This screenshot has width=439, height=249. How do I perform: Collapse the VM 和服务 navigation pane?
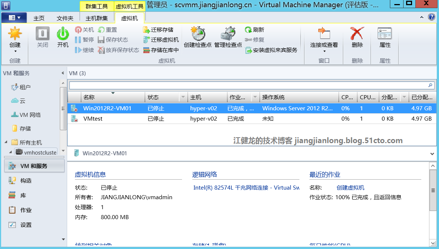tap(63, 73)
